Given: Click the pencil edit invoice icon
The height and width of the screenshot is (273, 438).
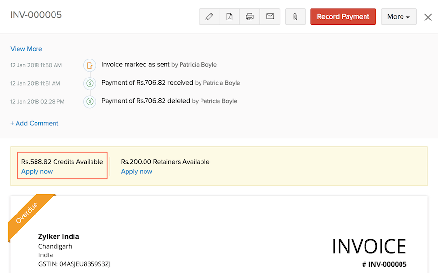Looking at the screenshot, I should (209, 17).
